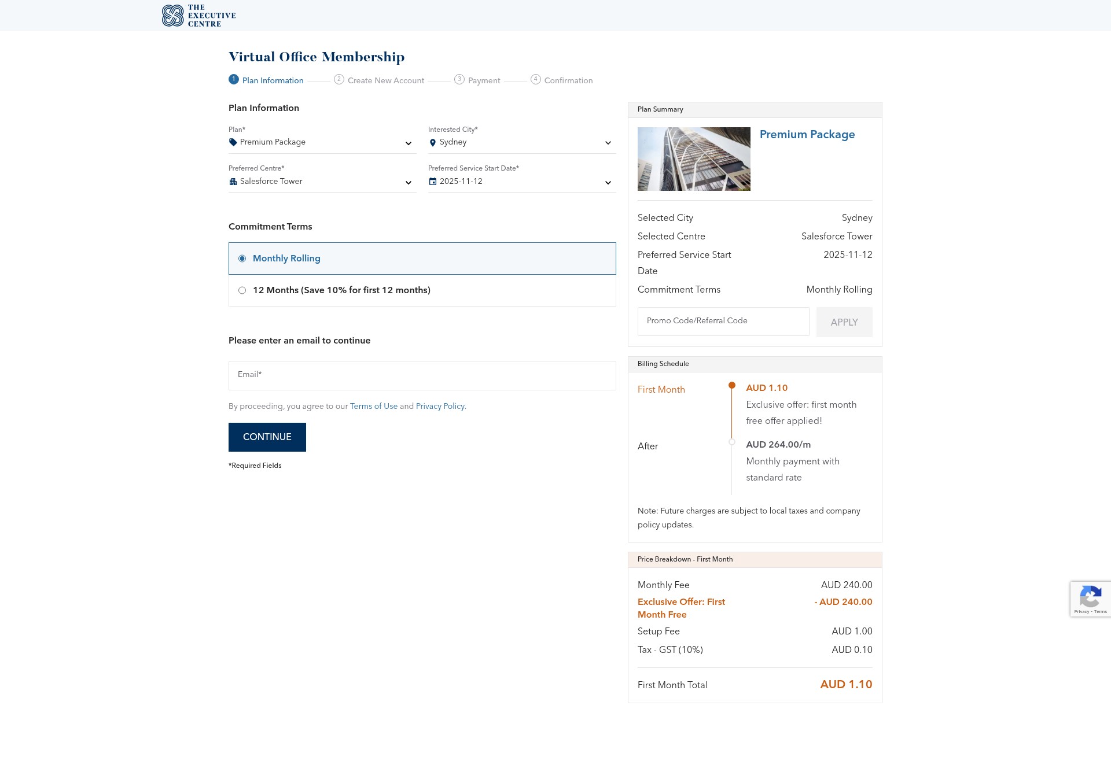The width and height of the screenshot is (1111, 779).
Task: Click step 1 circle icon
Action: click(x=234, y=79)
